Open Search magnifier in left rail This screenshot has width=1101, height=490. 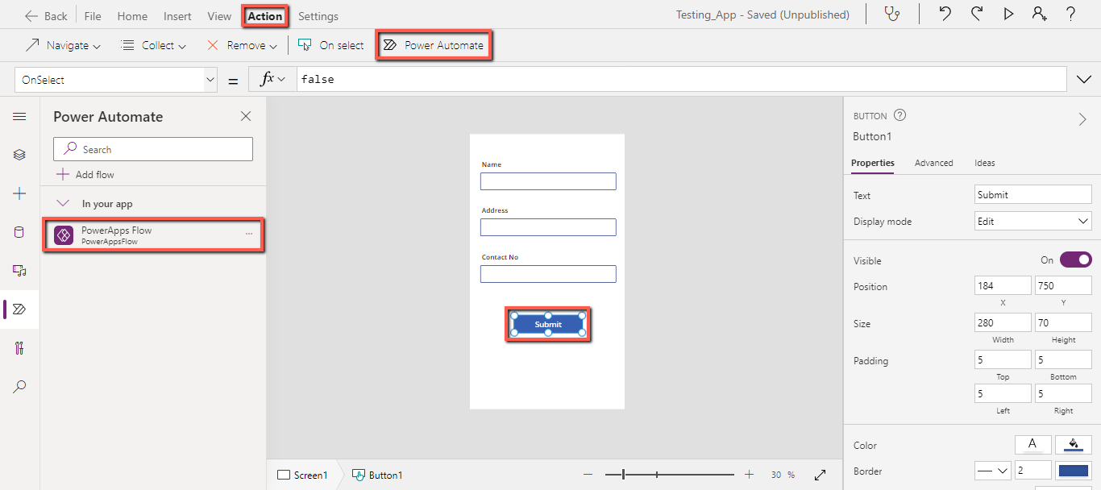click(x=19, y=387)
